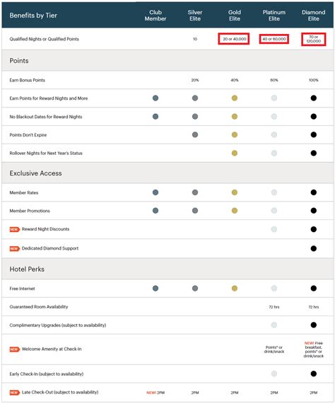Click the Platinum Elite value 40 or 60,000

(274, 39)
